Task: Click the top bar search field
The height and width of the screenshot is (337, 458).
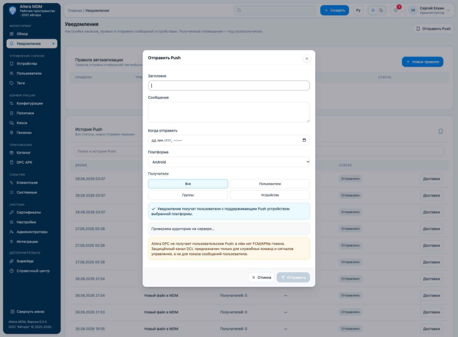Action: 275,10
